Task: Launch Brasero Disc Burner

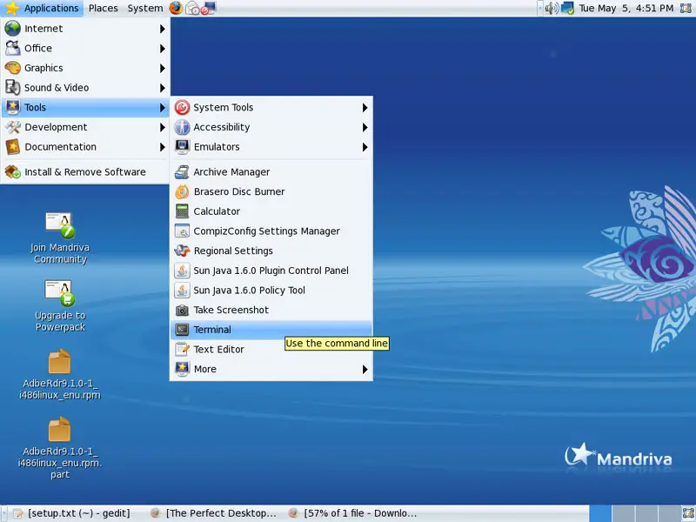Action: click(x=271, y=191)
